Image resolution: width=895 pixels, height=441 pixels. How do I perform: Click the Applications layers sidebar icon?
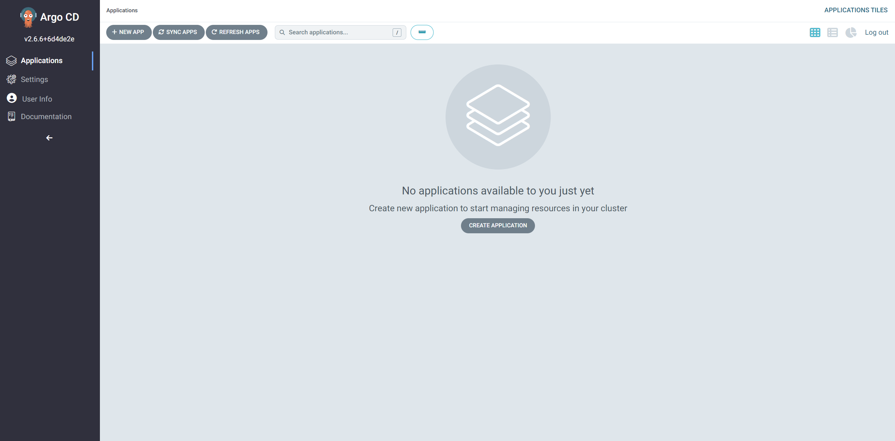click(x=11, y=61)
